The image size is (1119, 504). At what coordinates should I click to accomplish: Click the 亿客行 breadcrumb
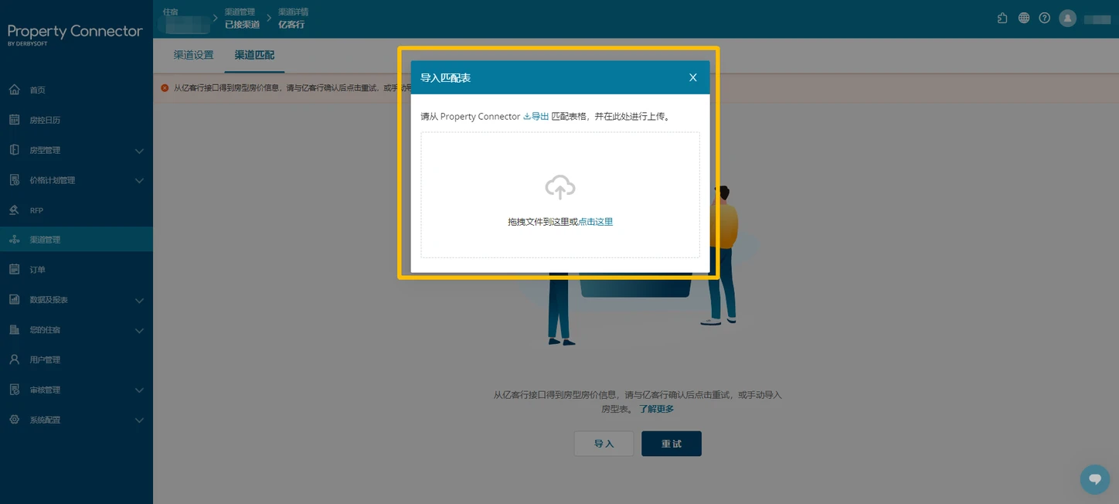(x=291, y=25)
